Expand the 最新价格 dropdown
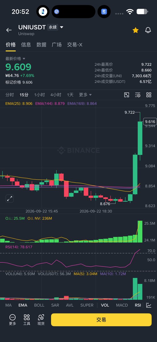157x342 pixels. pos(15,58)
